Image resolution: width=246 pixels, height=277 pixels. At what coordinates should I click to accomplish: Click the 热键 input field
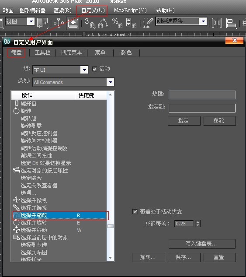pyautogui.click(x=202, y=95)
